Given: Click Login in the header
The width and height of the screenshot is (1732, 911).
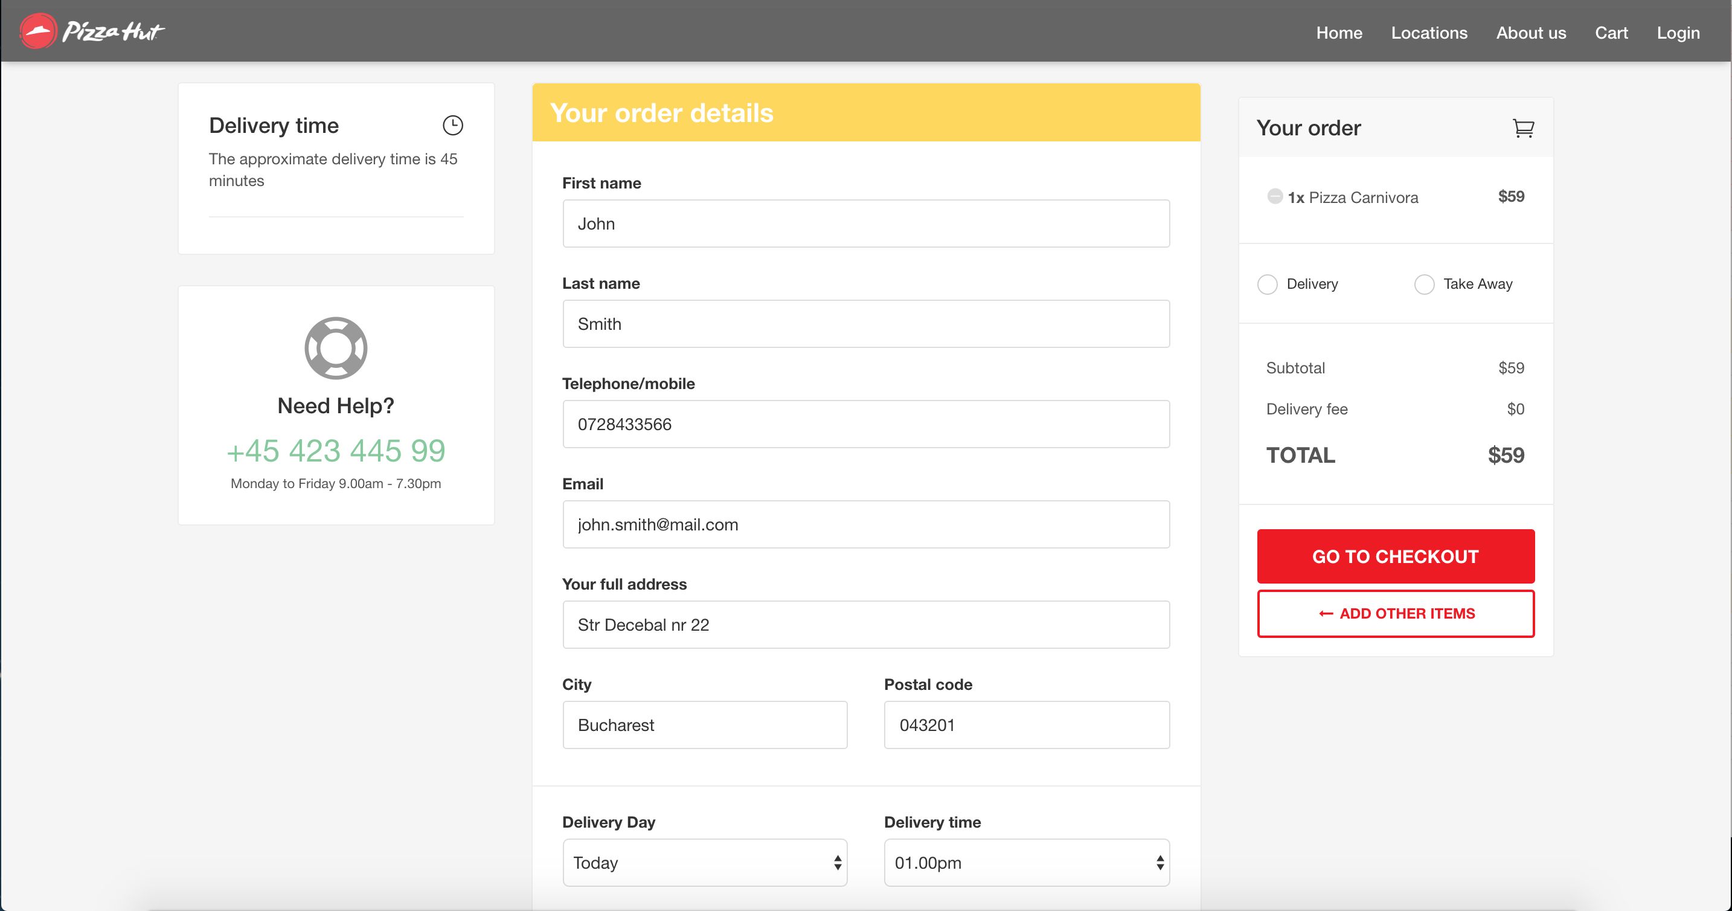Looking at the screenshot, I should coord(1678,32).
